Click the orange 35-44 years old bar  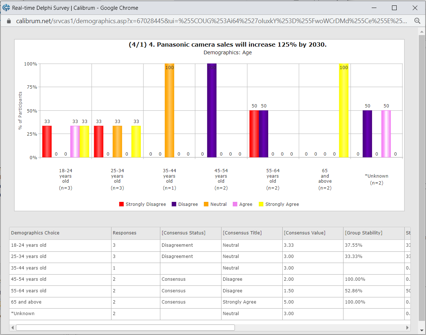coord(169,110)
